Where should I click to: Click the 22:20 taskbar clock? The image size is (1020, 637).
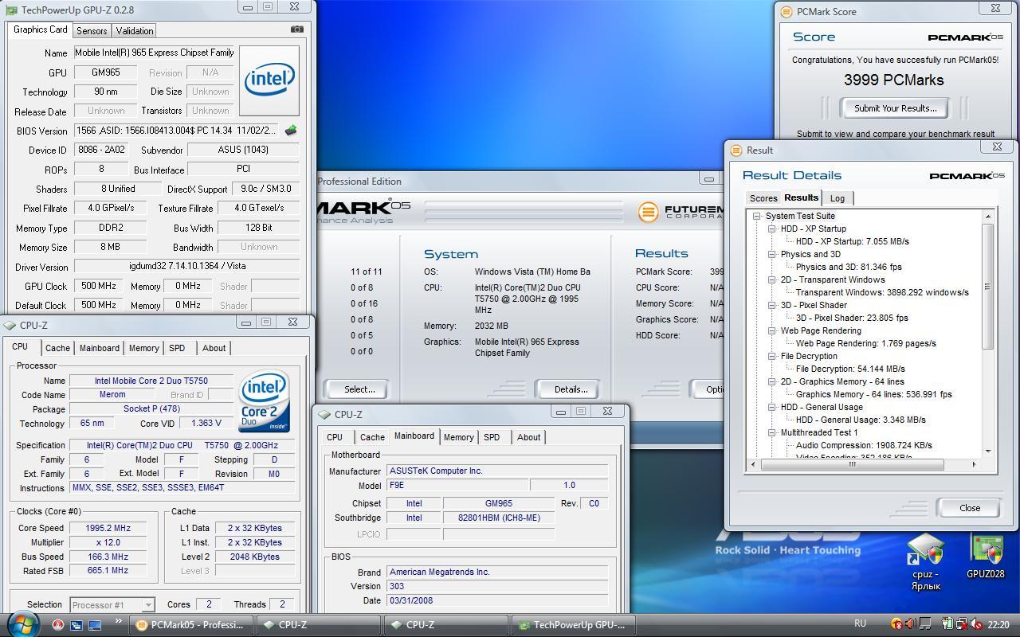(x=998, y=625)
